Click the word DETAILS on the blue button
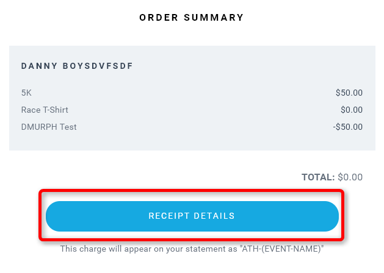The width and height of the screenshot is (384, 273). pyautogui.click(x=214, y=216)
